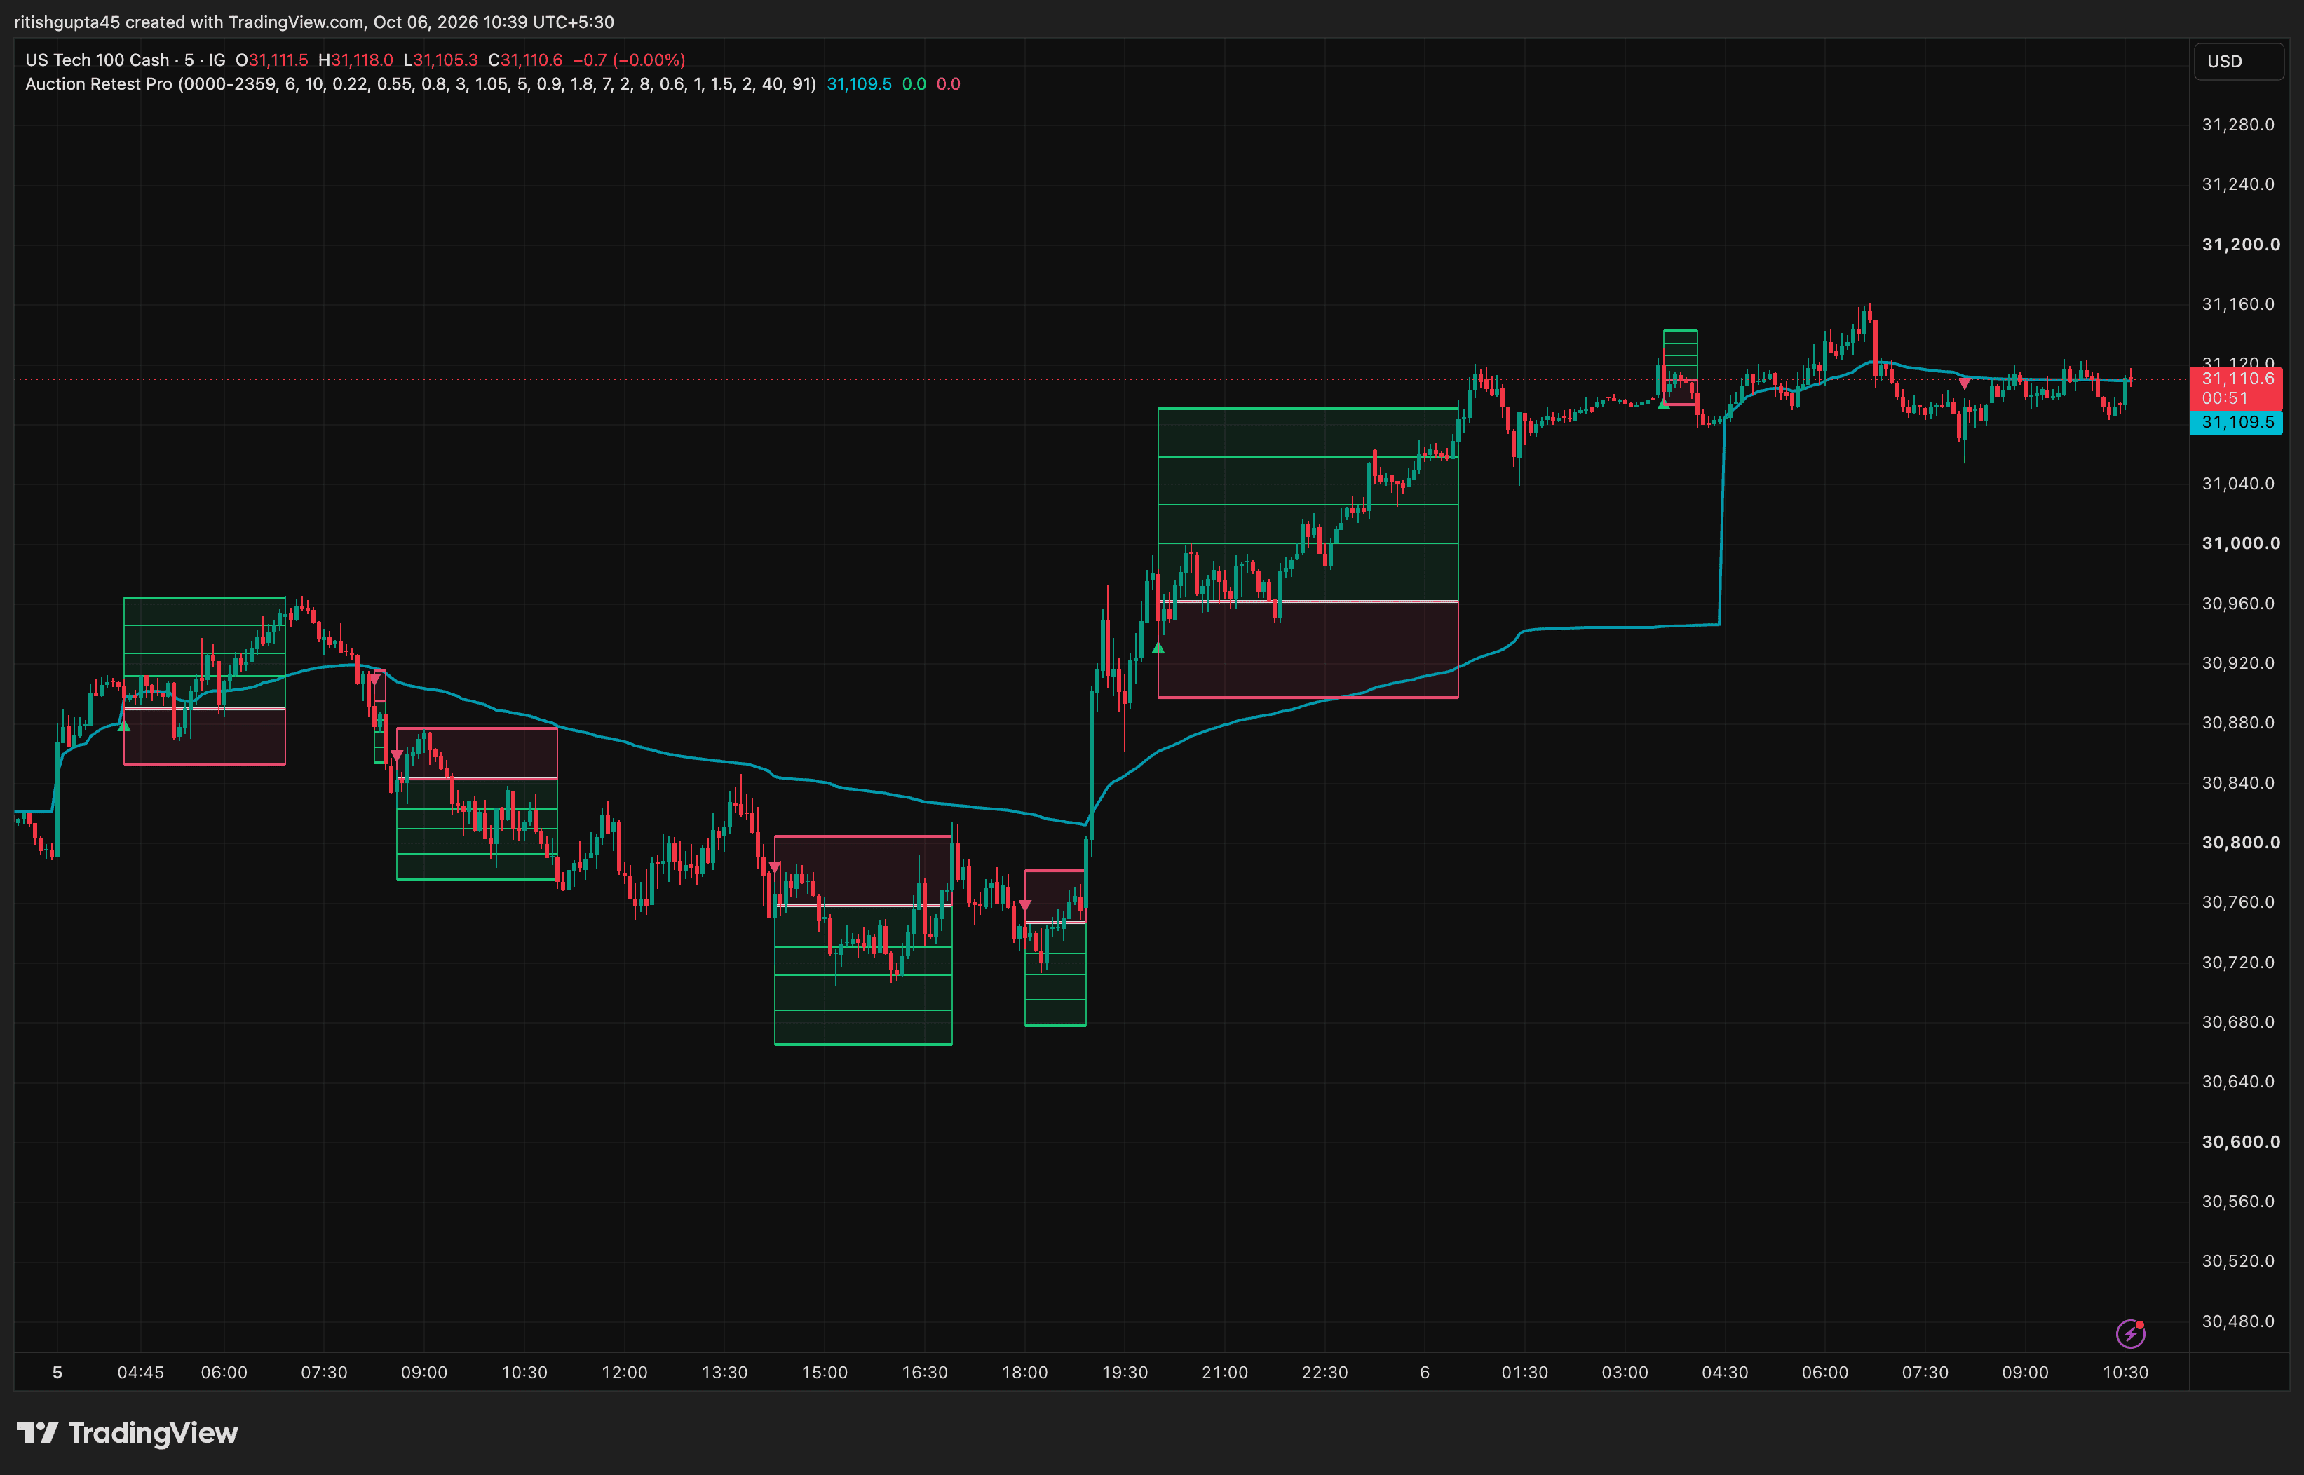Click the cyan indicator price label 31,109.5
The width and height of the screenshot is (2304, 1475).
click(2237, 423)
